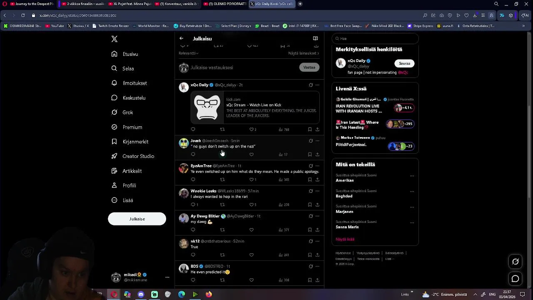Share the Ay Dawg Blitler reply
Image resolution: width=533 pixels, height=300 pixels.
point(317,230)
